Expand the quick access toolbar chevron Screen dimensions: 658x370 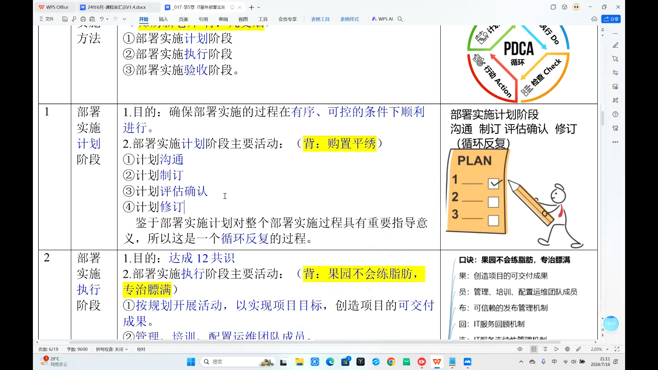click(x=125, y=19)
